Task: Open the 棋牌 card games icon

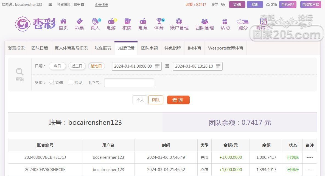Action: point(127,21)
